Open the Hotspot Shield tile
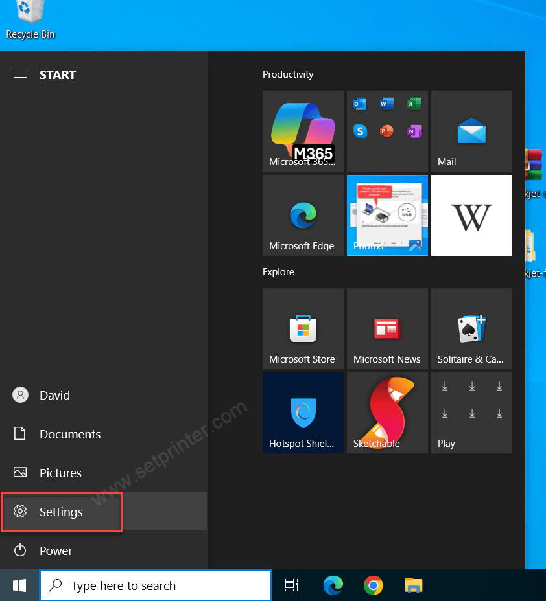 coord(303,413)
